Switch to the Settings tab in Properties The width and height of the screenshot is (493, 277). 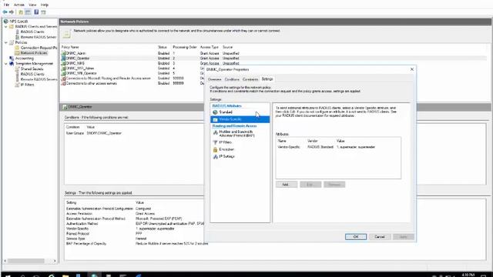coord(267,79)
